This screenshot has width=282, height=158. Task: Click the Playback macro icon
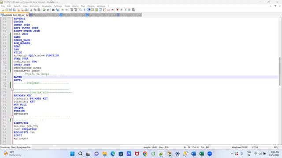(125, 10)
